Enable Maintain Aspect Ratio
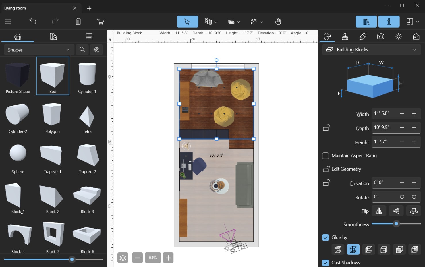This screenshot has width=425, height=267. (x=325, y=156)
